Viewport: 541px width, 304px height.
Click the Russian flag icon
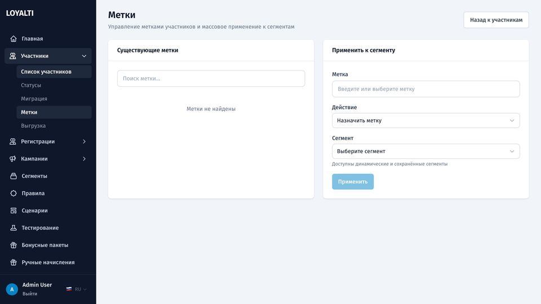pos(69,289)
